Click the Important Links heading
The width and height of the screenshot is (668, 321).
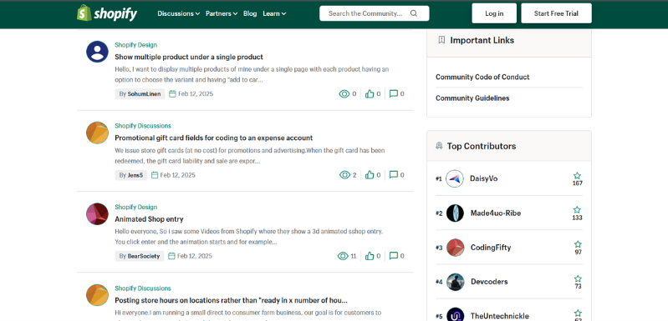pyautogui.click(x=482, y=40)
